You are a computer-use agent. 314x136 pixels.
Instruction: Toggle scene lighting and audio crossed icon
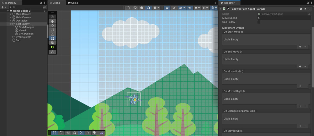[x=174, y=8]
